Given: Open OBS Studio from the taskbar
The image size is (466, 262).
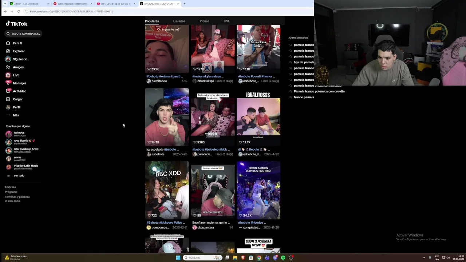Looking at the screenshot, I should 291,258.
